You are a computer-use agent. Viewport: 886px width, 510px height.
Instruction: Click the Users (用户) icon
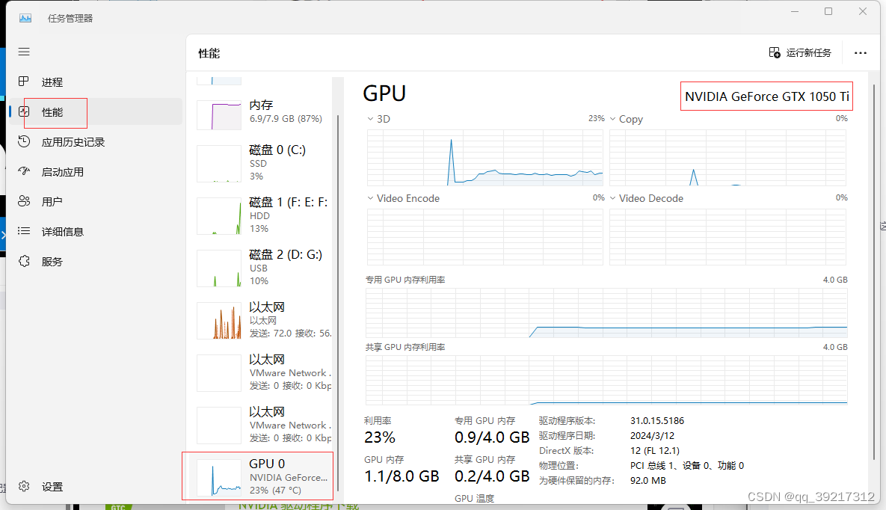point(24,201)
